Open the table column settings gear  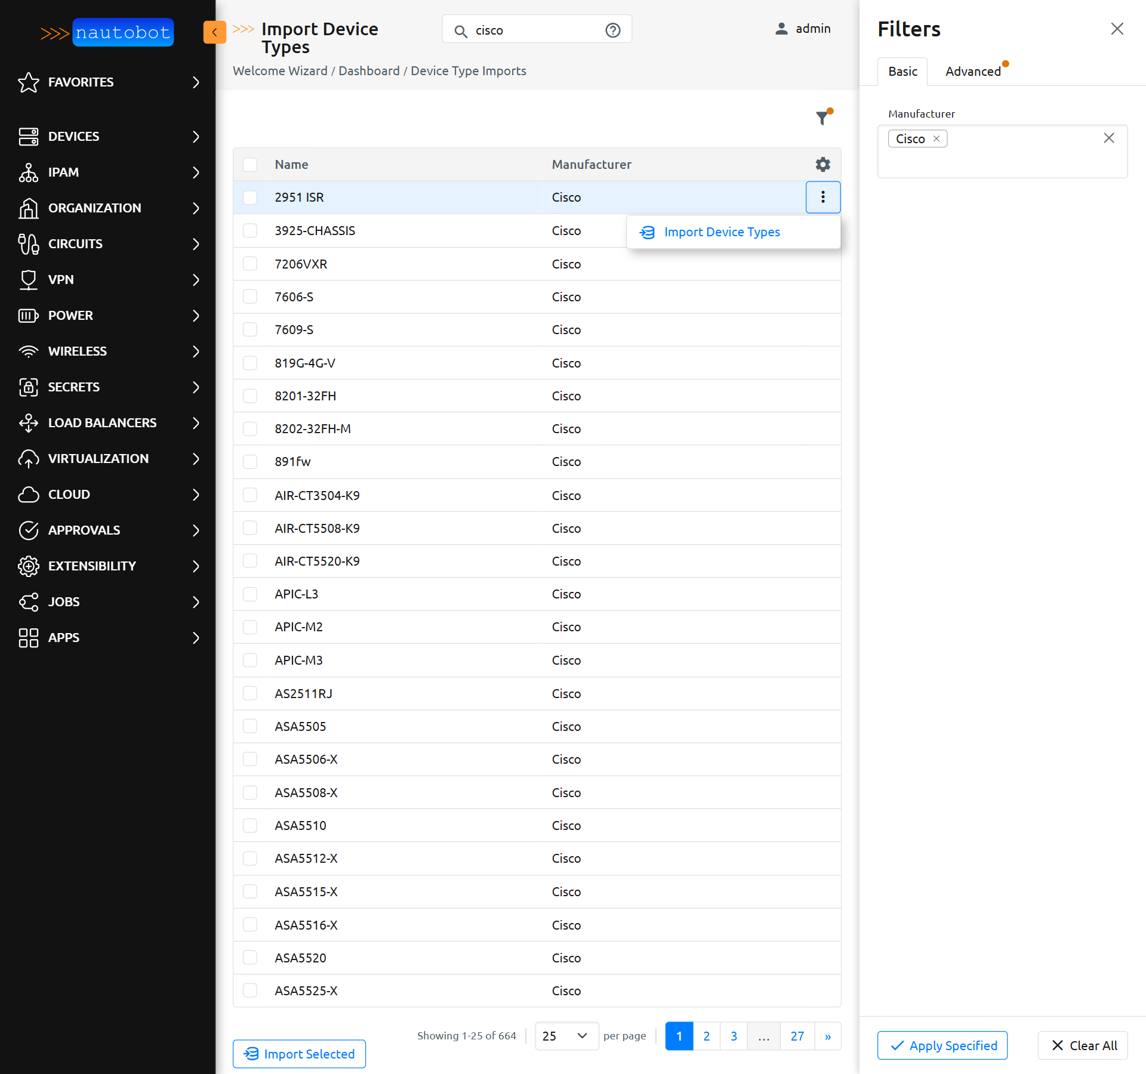822,165
